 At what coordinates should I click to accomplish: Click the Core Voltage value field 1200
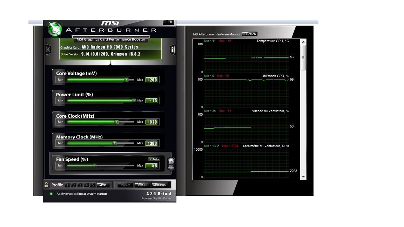(152, 80)
